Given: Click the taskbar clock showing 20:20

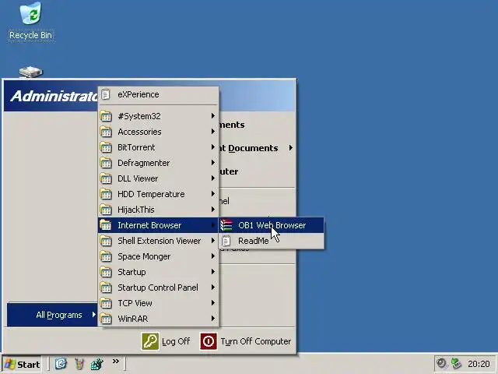Looking at the screenshot, I should tap(479, 364).
